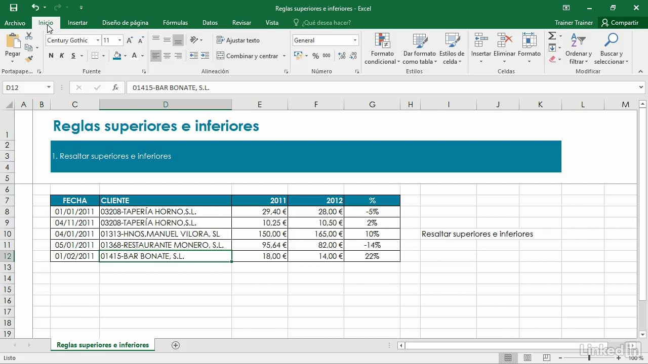Click the Clear eraser icon
The image size is (648, 364).
[x=552, y=59]
